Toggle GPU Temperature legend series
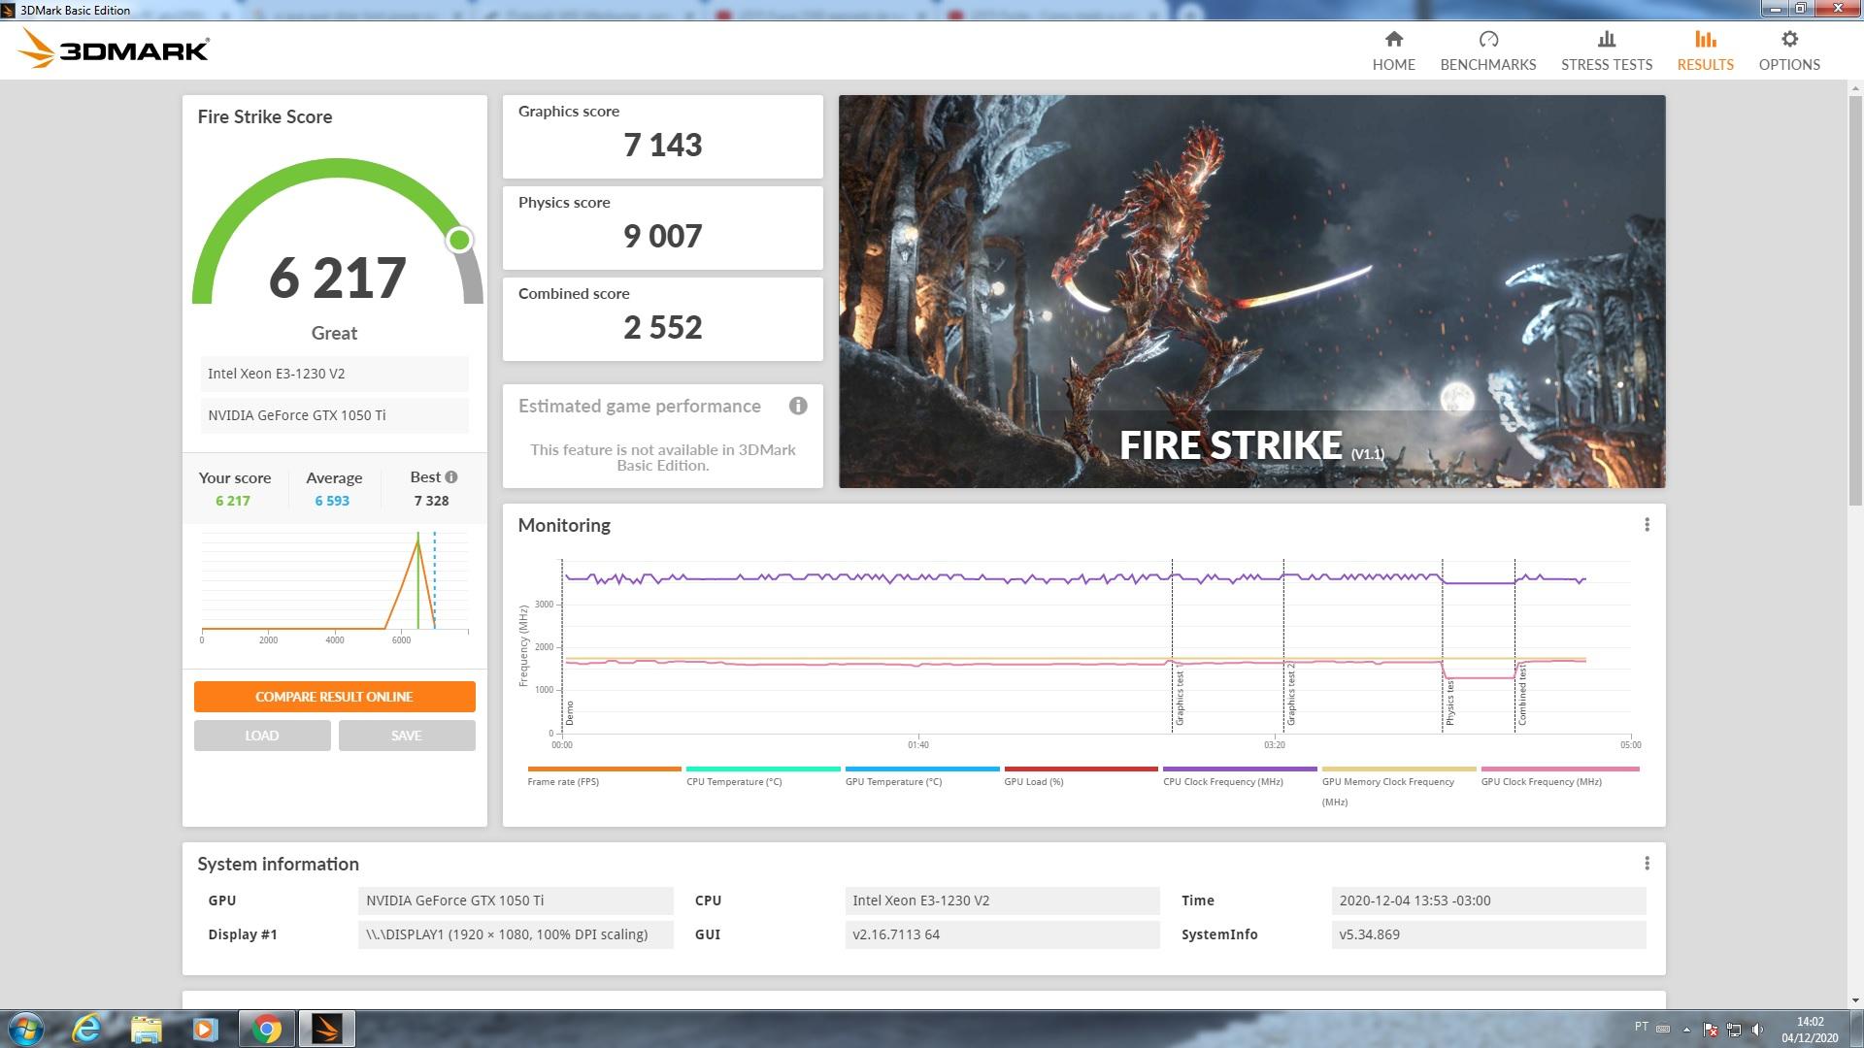1864x1048 pixels. coord(922,776)
